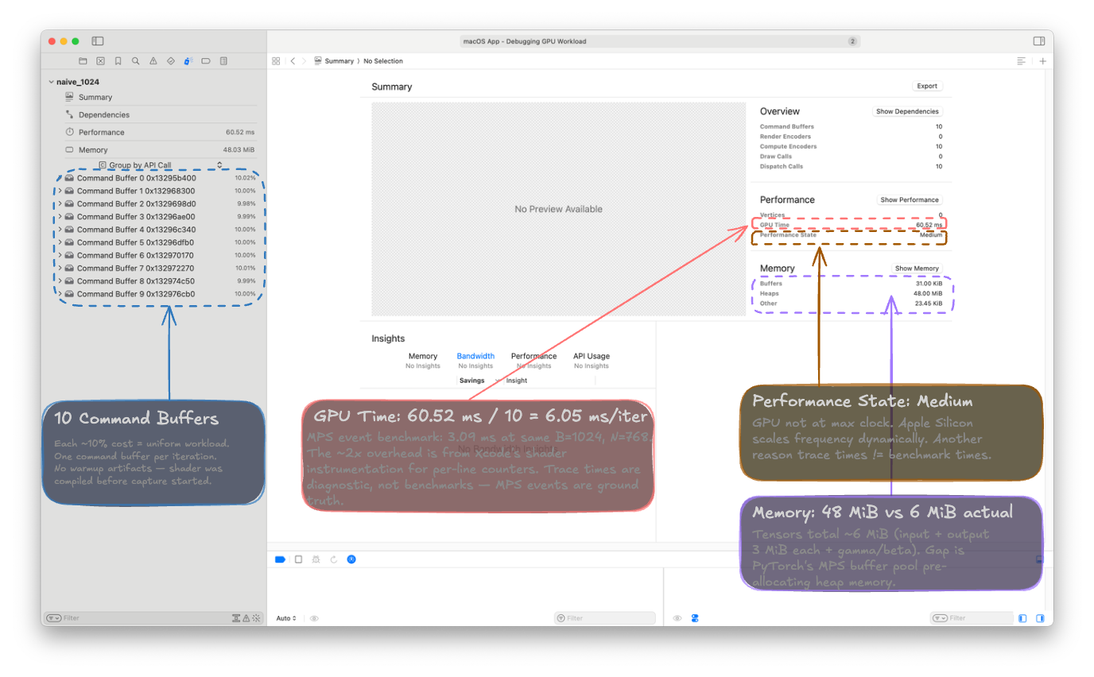Select Performance in the sidebar list

(101, 133)
